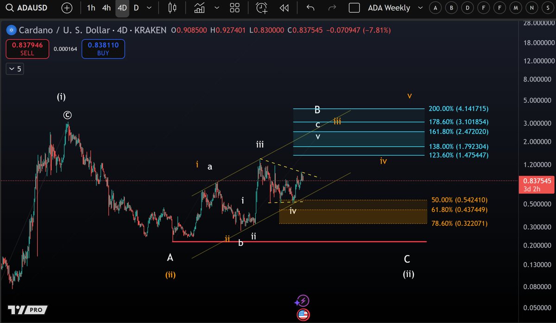Open the Indicators icon on the toolbar
Screen dimensions: 556x323
pyautogui.click(x=199, y=8)
